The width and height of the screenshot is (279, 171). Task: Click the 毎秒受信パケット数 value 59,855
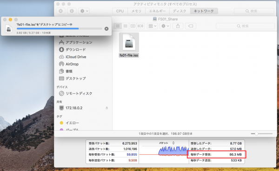tap(132, 155)
